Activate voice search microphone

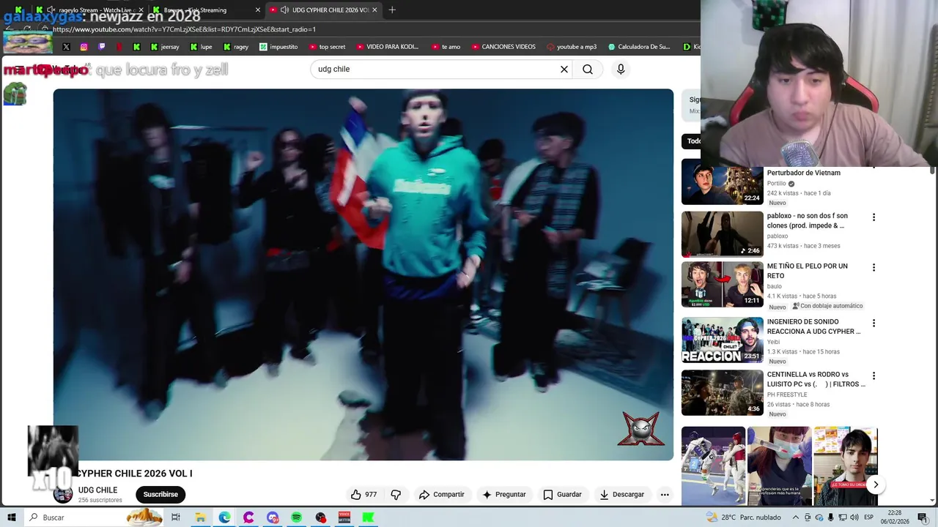[x=621, y=69]
